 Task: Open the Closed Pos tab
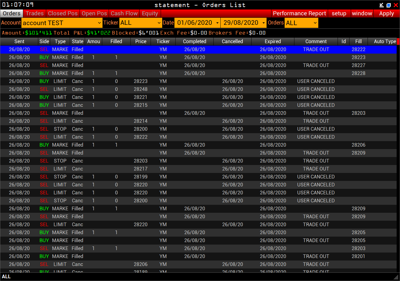[63, 13]
